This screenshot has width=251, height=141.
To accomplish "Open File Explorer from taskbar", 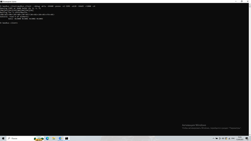I will pyautogui.click(x=54, y=138).
